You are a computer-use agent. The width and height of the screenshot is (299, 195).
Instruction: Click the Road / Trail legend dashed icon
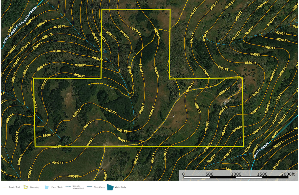pos(5,187)
